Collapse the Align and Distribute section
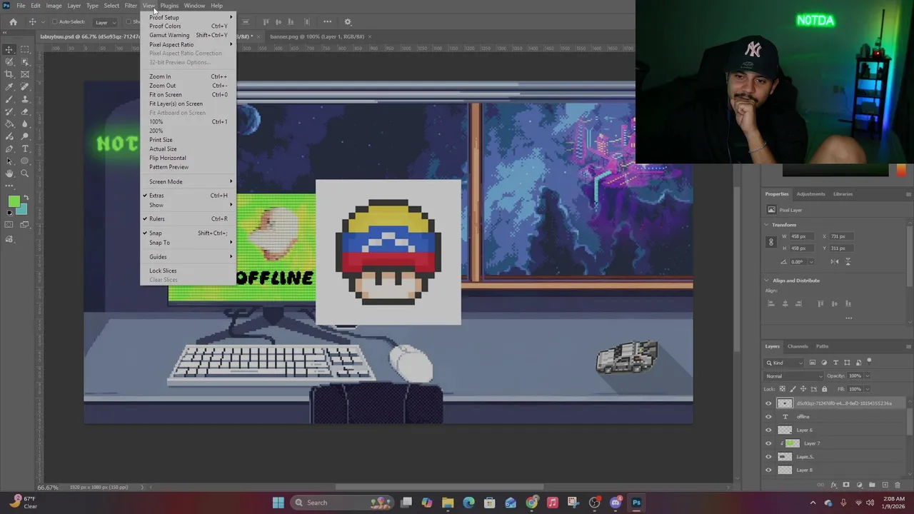This screenshot has height=514, width=914. [x=767, y=281]
